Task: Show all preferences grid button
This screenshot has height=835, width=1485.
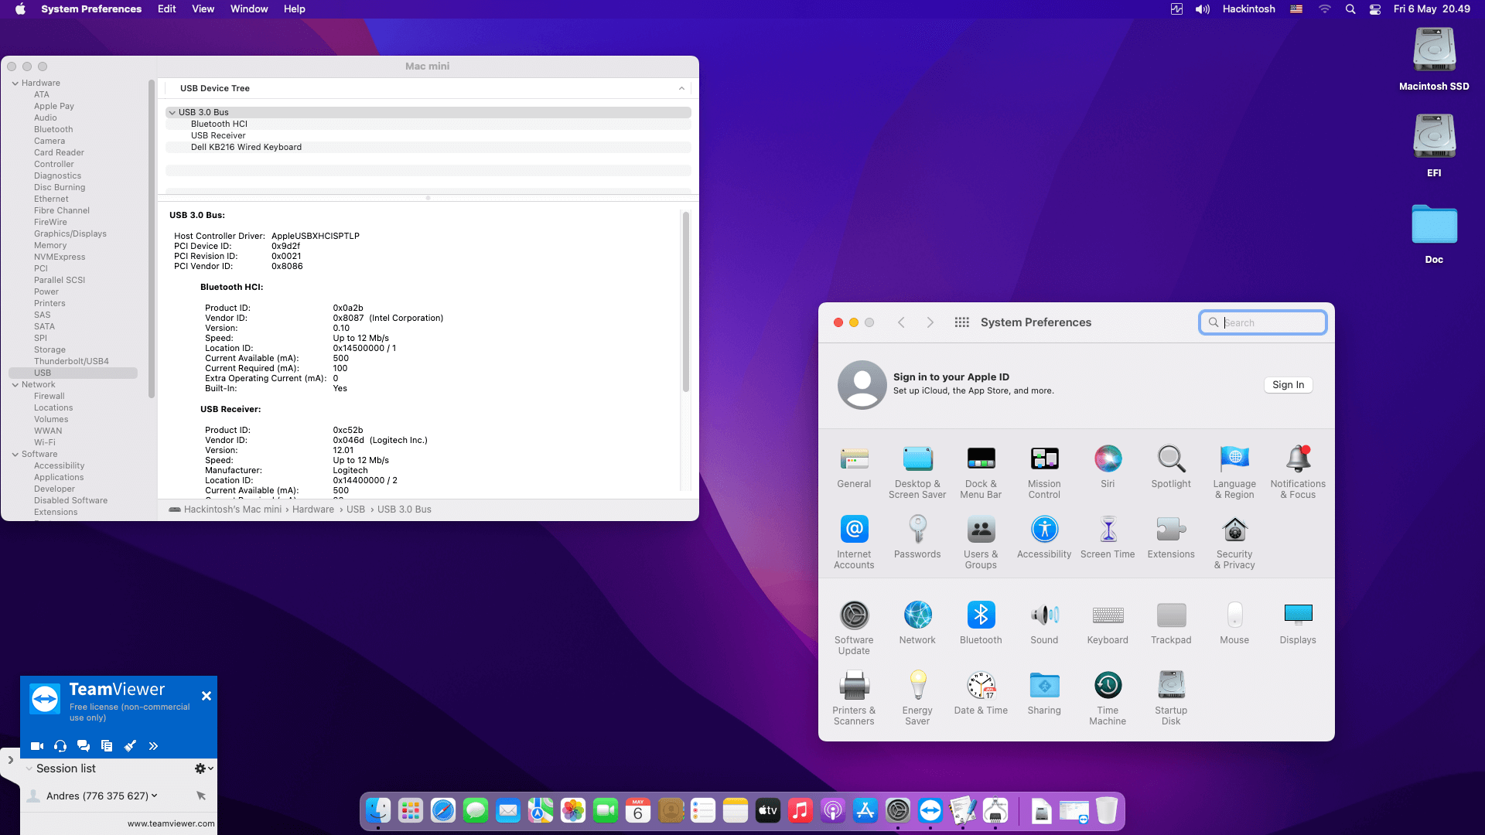Action: pyautogui.click(x=961, y=322)
